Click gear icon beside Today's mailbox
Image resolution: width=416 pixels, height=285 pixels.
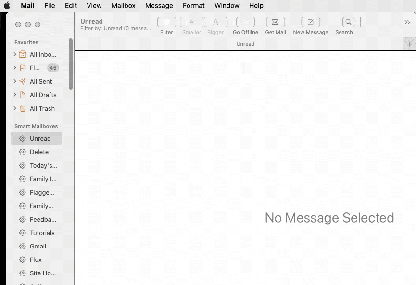(x=23, y=165)
